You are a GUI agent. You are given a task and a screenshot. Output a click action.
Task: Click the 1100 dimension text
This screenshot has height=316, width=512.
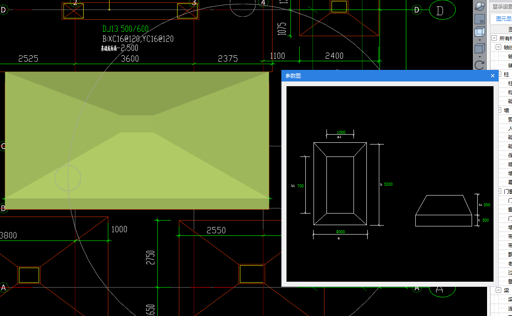(x=277, y=56)
